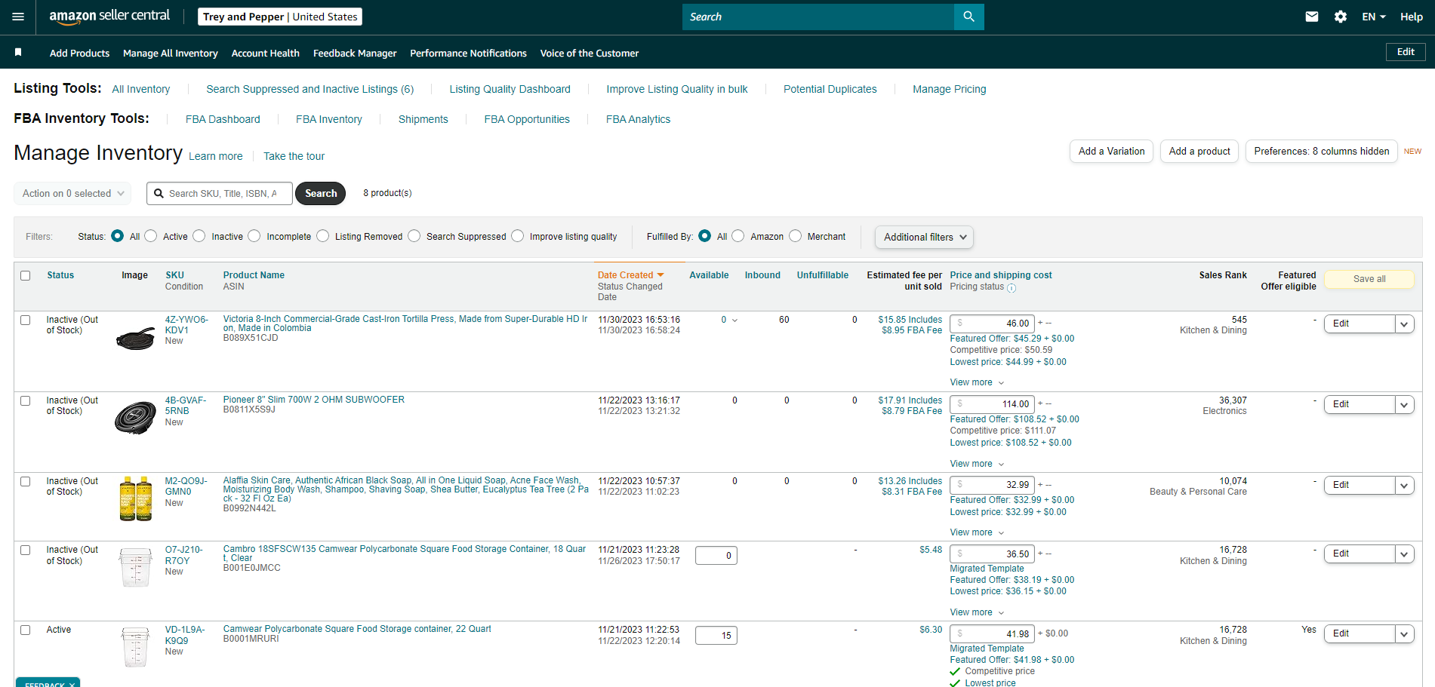This screenshot has width=1435, height=687.
Task: Click the bookmark icon in navigation bar
Action: pyautogui.click(x=18, y=52)
